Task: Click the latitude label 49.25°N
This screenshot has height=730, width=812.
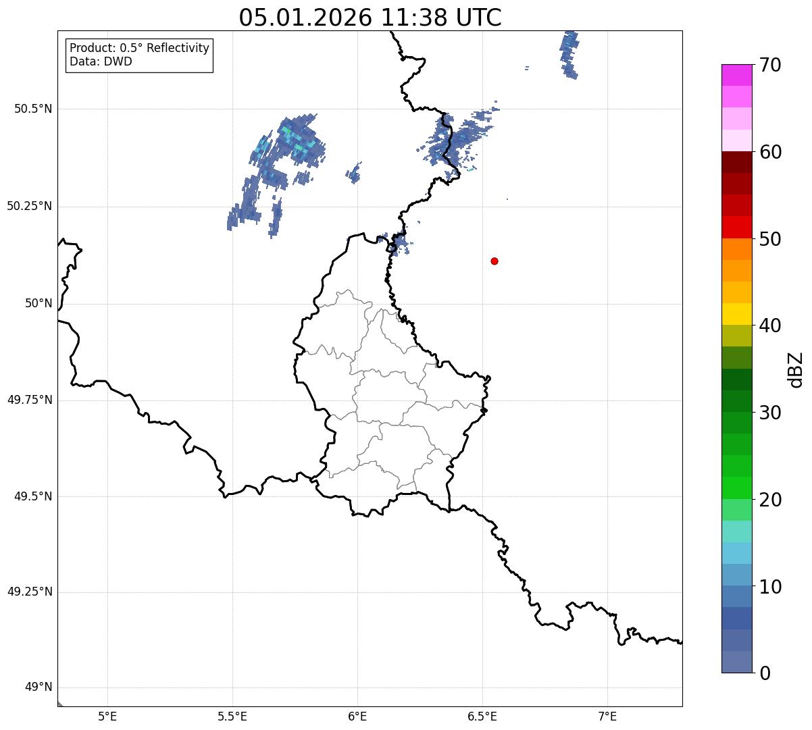Action: click(30, 592)
